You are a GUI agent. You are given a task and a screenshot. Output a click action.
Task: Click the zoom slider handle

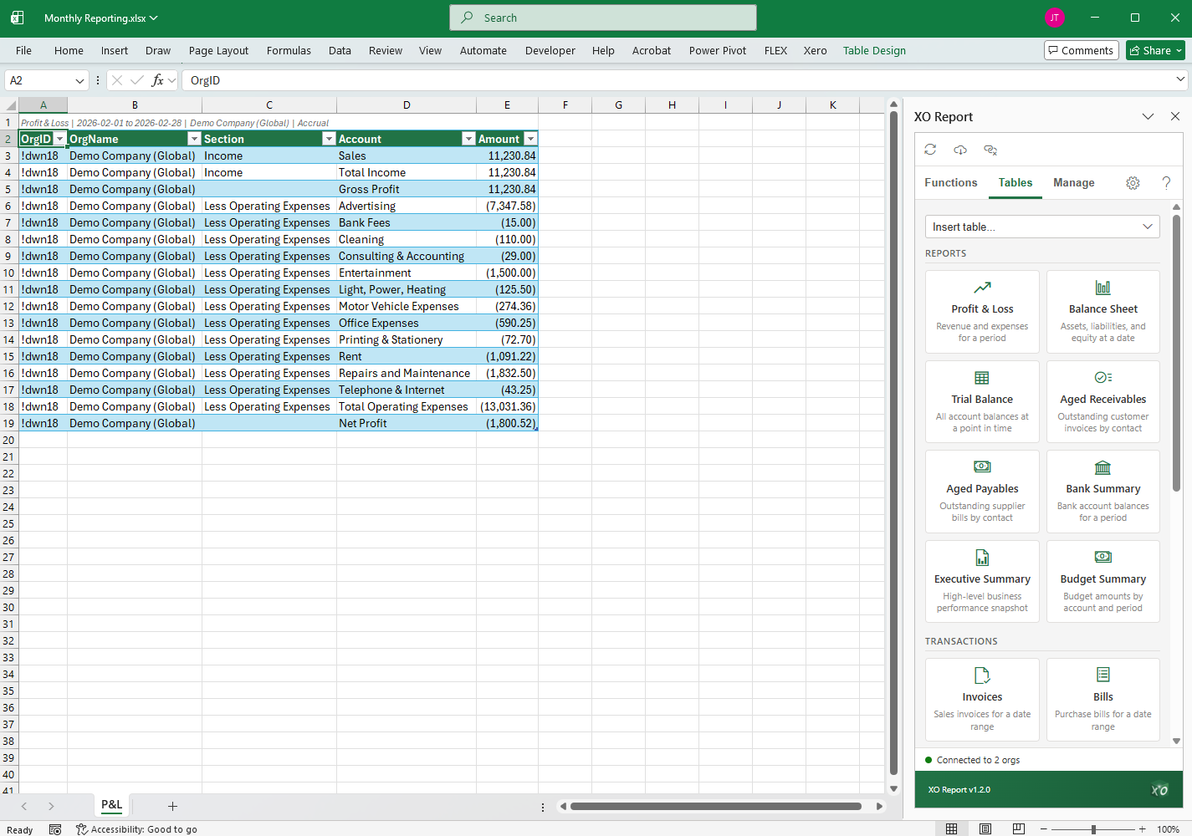tap(1093, 829)
